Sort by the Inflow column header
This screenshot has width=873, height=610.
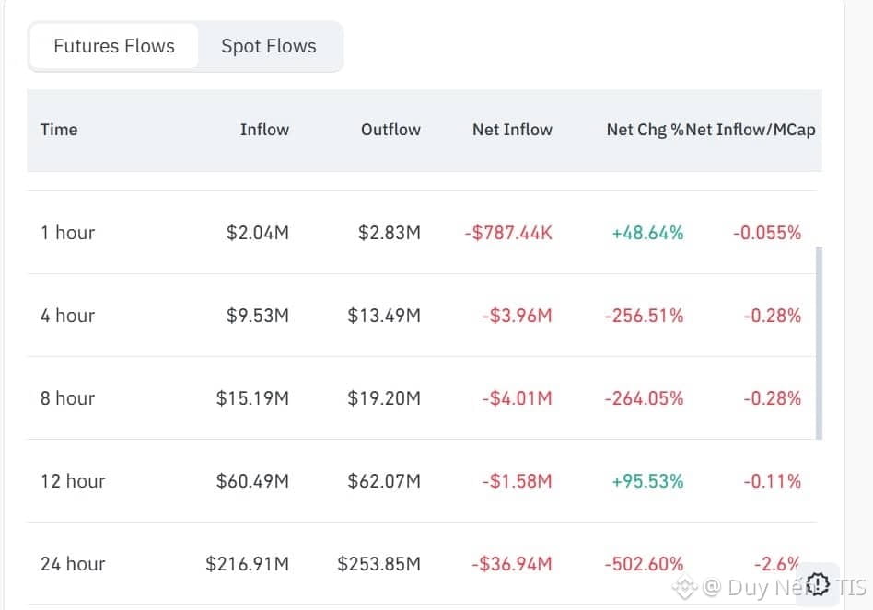[x=264, y=130]
